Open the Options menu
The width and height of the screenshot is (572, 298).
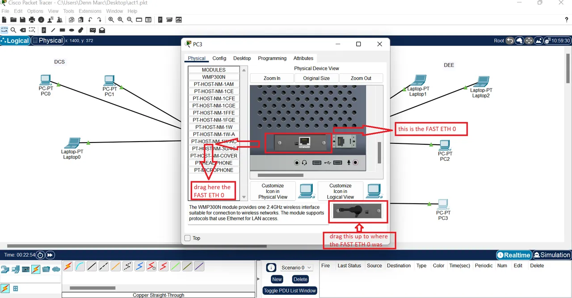point(35,11)
